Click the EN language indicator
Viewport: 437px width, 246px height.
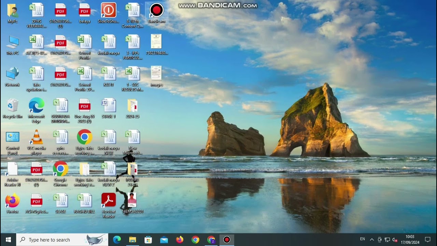[x=363, y=239]
